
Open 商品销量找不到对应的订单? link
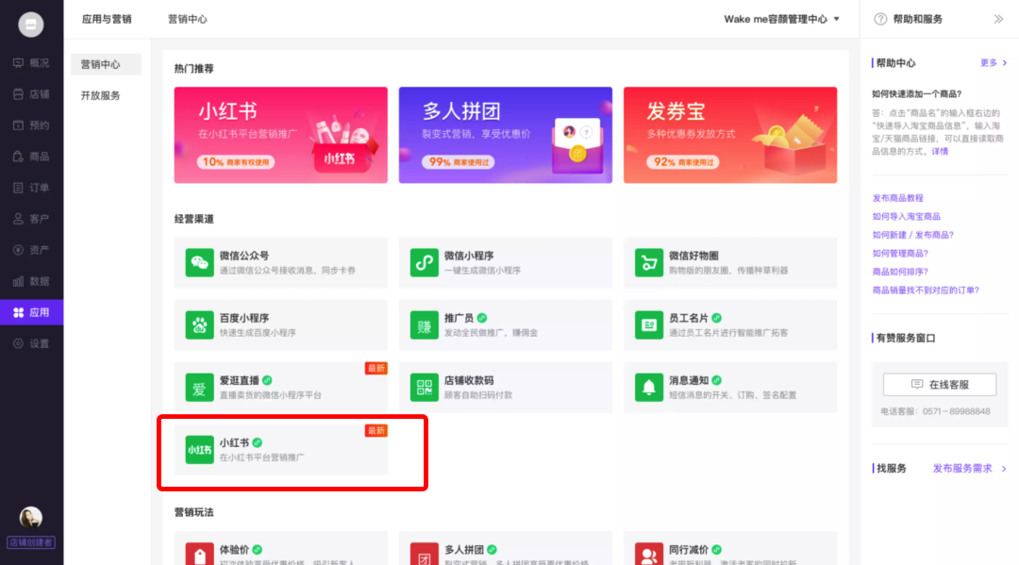point(926,291)
